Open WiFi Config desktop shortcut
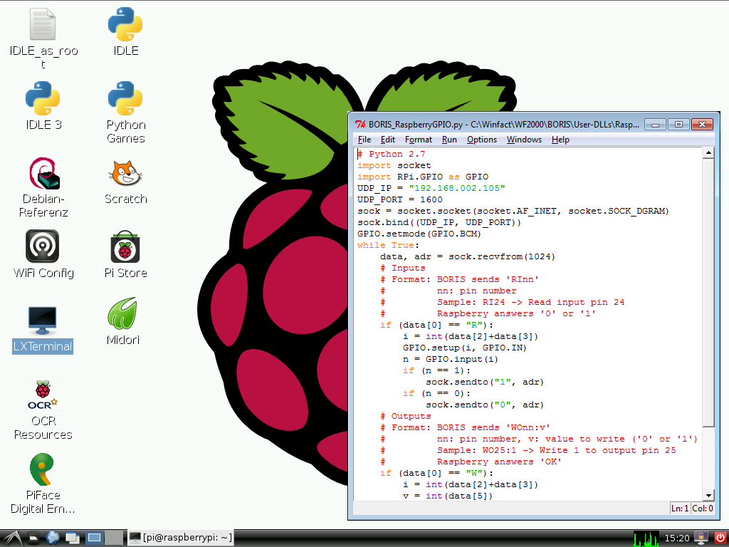 [x=43, y=247]
